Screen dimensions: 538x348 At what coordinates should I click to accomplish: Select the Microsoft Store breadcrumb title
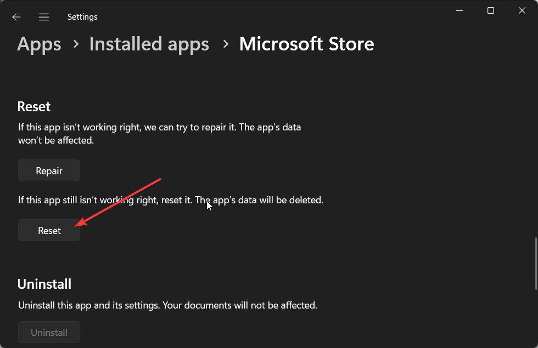[306, 44]
